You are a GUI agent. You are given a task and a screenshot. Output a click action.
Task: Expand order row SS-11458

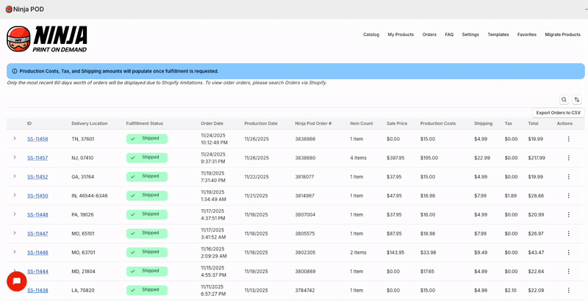click(x=14, y=138)
